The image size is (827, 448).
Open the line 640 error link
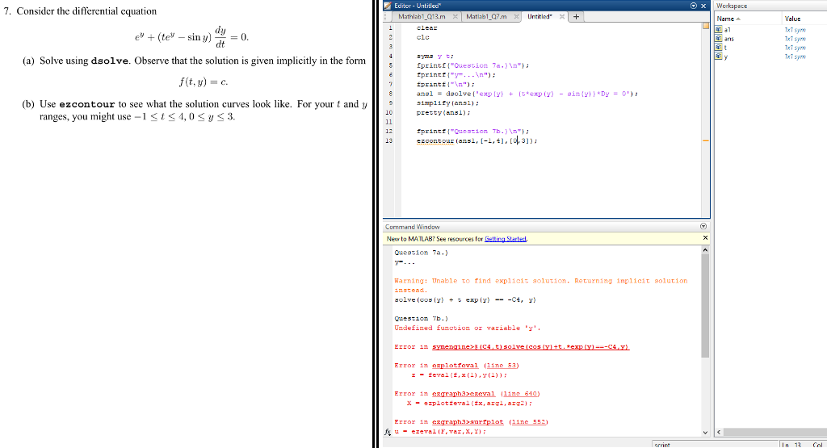pos(521,394)
